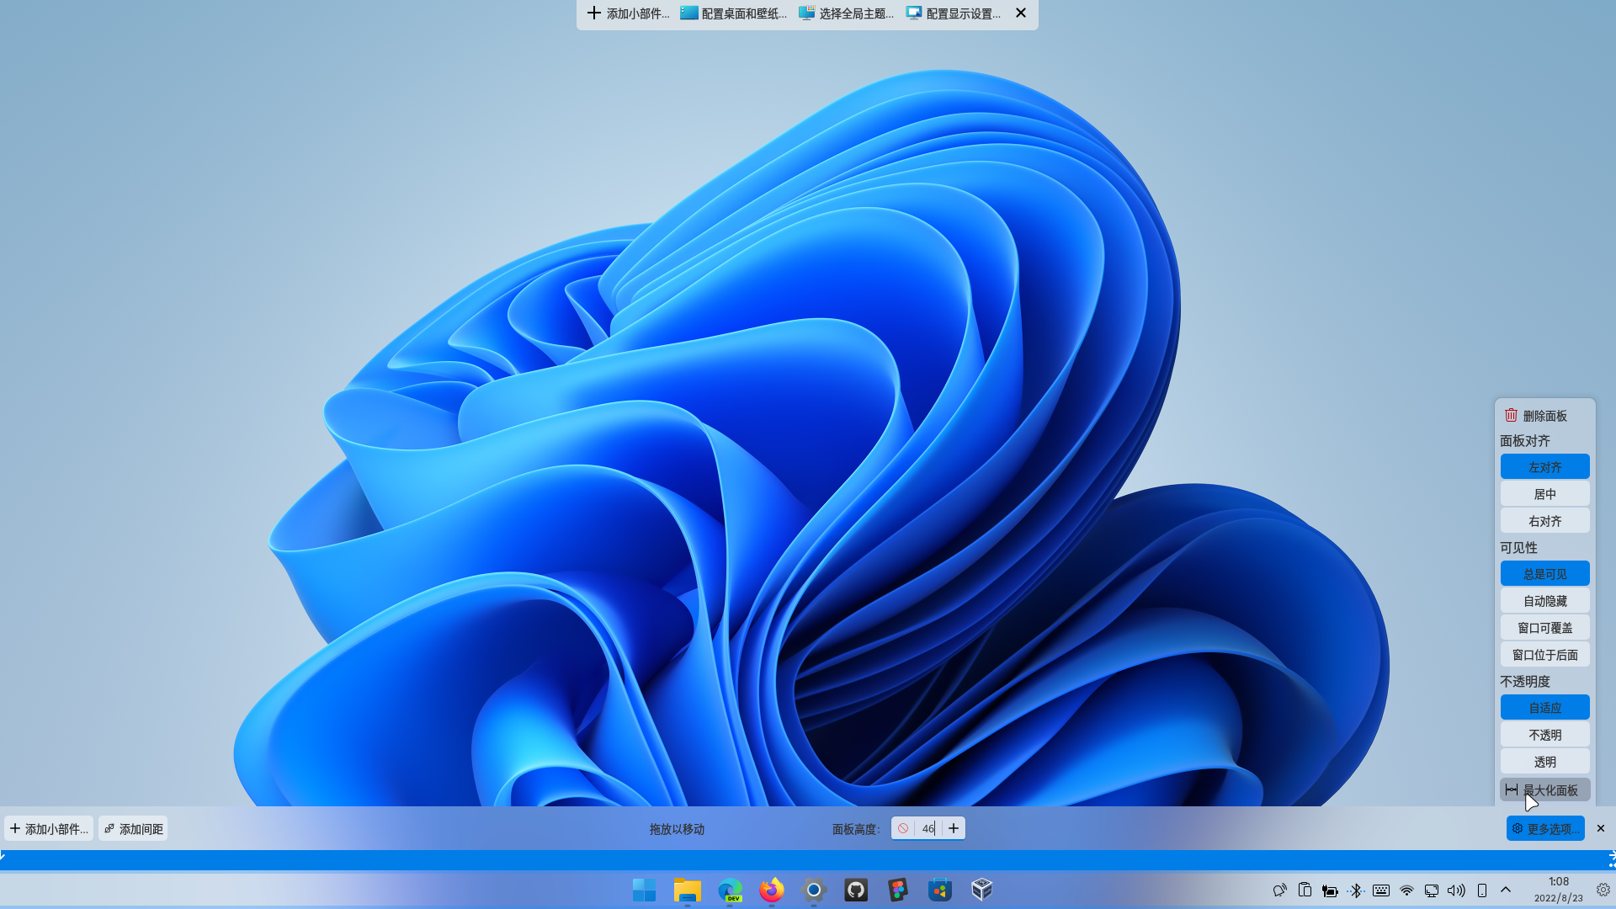Open KDE Connect phone tray icon
This screenshot has height=909, width=1616.
(x=1482, y=890)
